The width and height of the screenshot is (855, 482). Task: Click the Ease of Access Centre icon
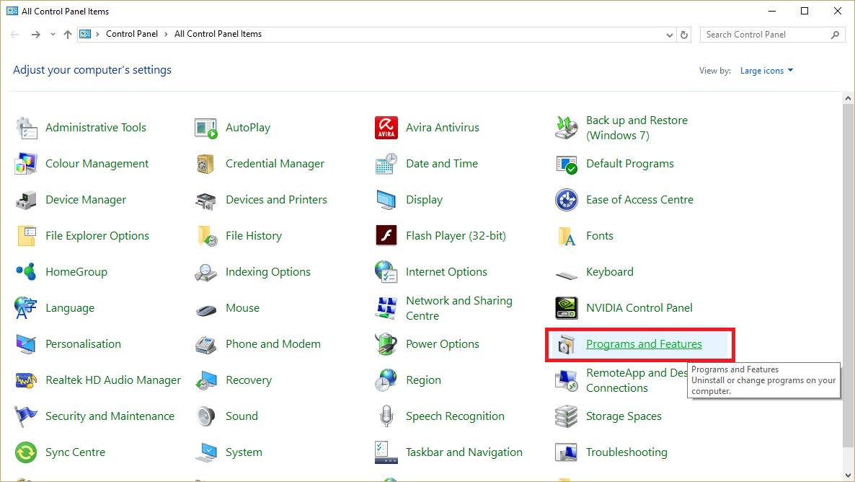point(567,200)
